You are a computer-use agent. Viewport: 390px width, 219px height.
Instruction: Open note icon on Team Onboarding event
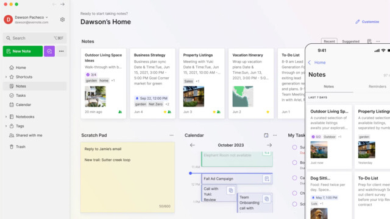tap(266, 199)
